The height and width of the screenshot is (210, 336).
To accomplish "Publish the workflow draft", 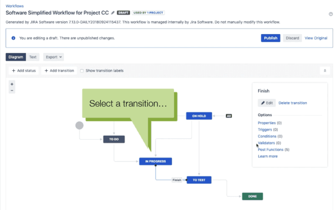I will coord(270,38).
